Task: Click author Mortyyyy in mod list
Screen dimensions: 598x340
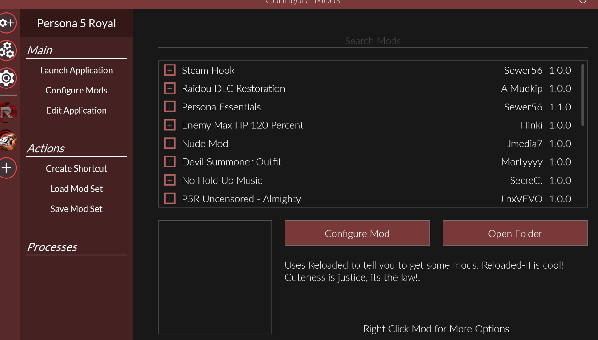Action: (x=522, y=162)
